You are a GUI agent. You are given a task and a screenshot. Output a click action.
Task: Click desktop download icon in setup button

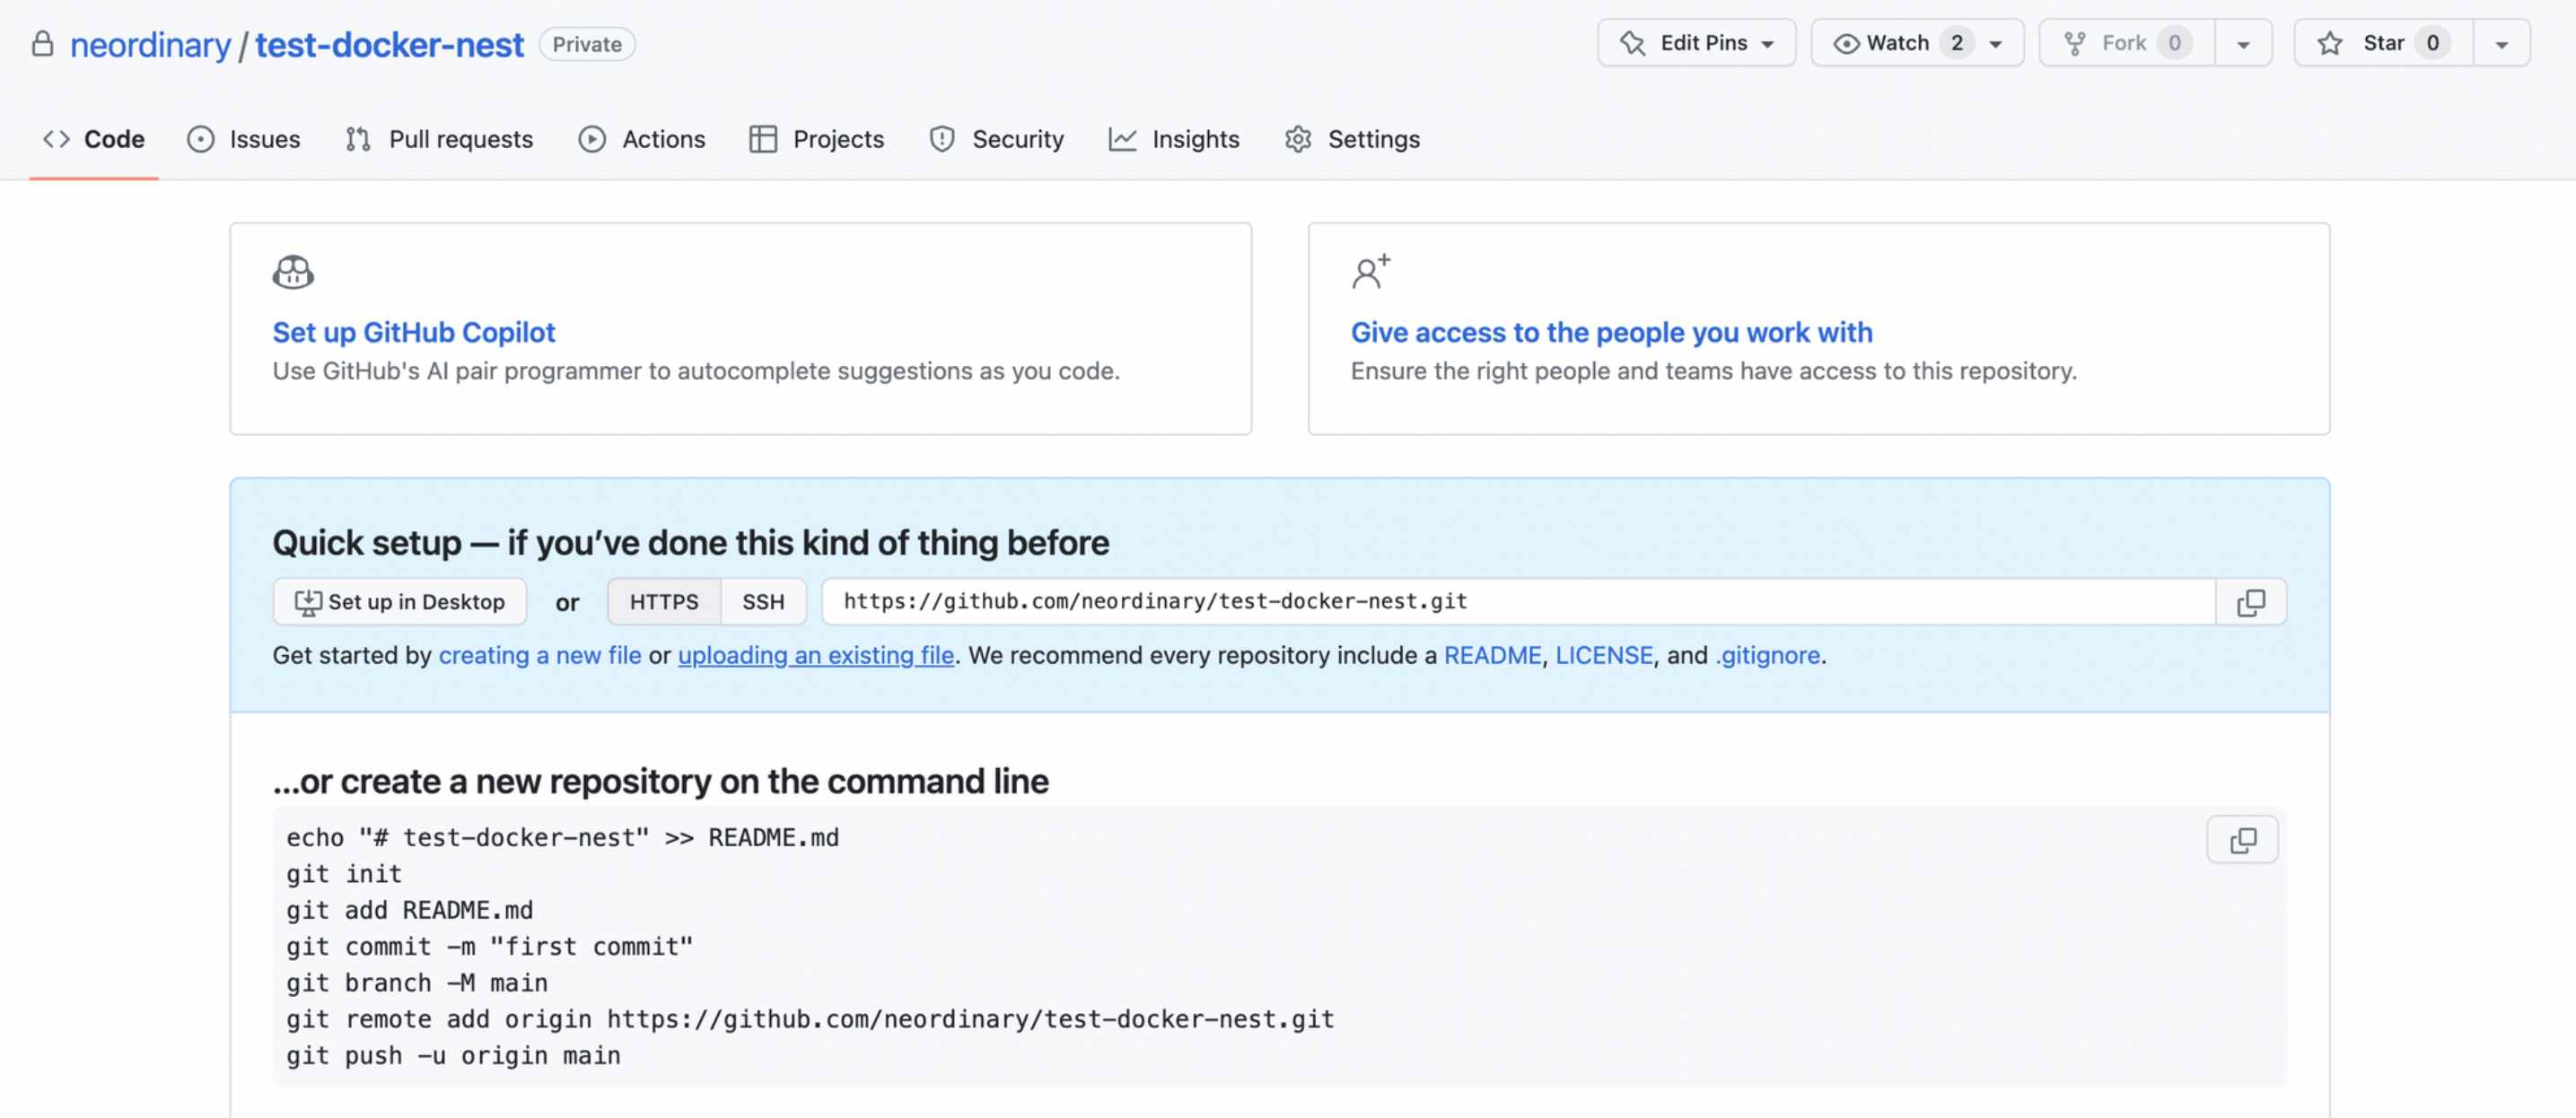[308, 602]
